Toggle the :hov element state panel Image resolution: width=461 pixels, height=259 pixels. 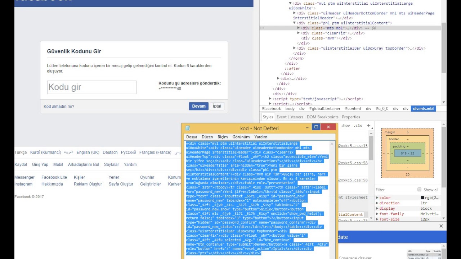345,126
